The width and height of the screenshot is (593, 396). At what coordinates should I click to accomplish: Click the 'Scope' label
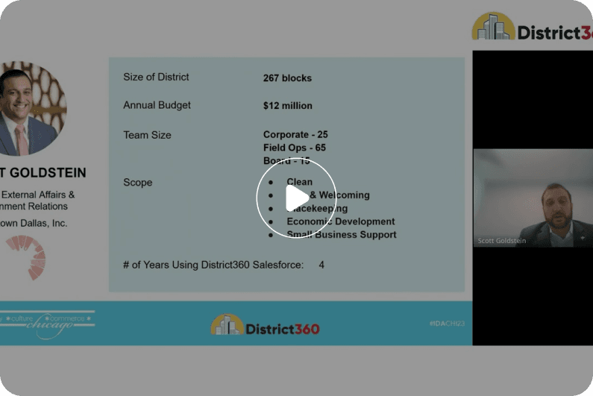[138, 182]
